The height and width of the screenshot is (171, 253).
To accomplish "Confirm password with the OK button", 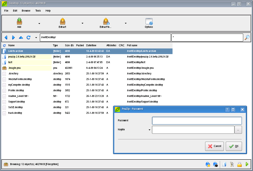I will (x=234, y=146).
